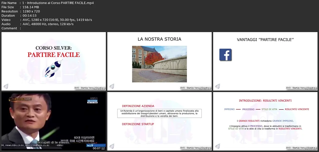Select the DEFINIZIONE AZIENDA slide thumbnail
This screenshot has height=152, width=319.
coord(159,121)
